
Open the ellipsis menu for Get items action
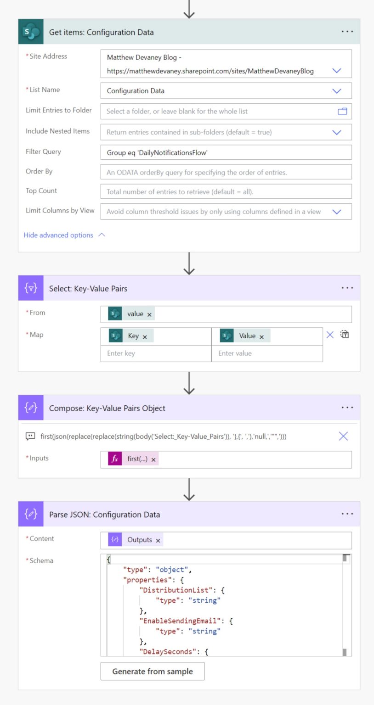click(347, 32)
